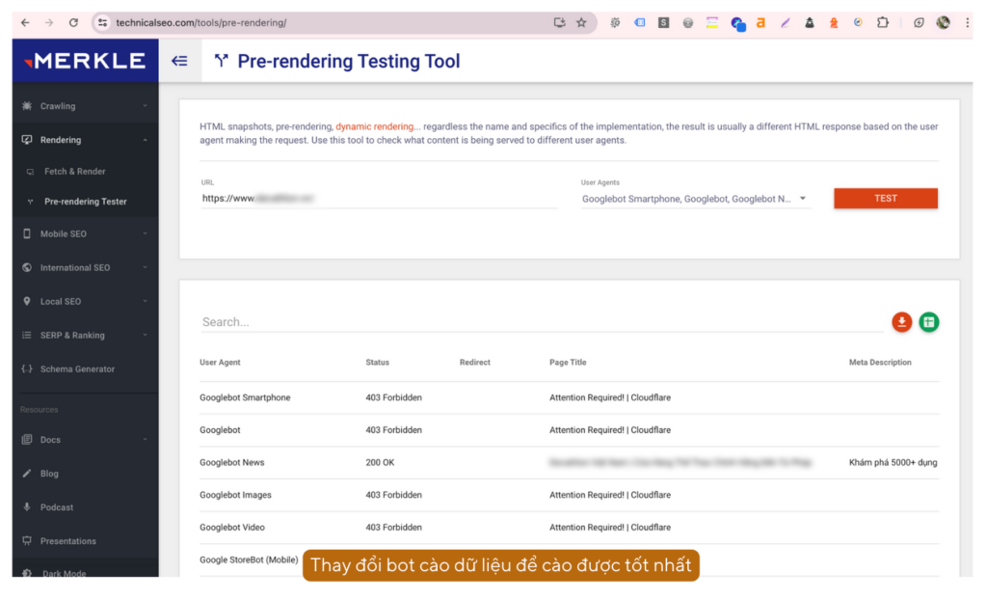Click the results Search box
This screenshot has width=987, height=600.
[540, 322]
